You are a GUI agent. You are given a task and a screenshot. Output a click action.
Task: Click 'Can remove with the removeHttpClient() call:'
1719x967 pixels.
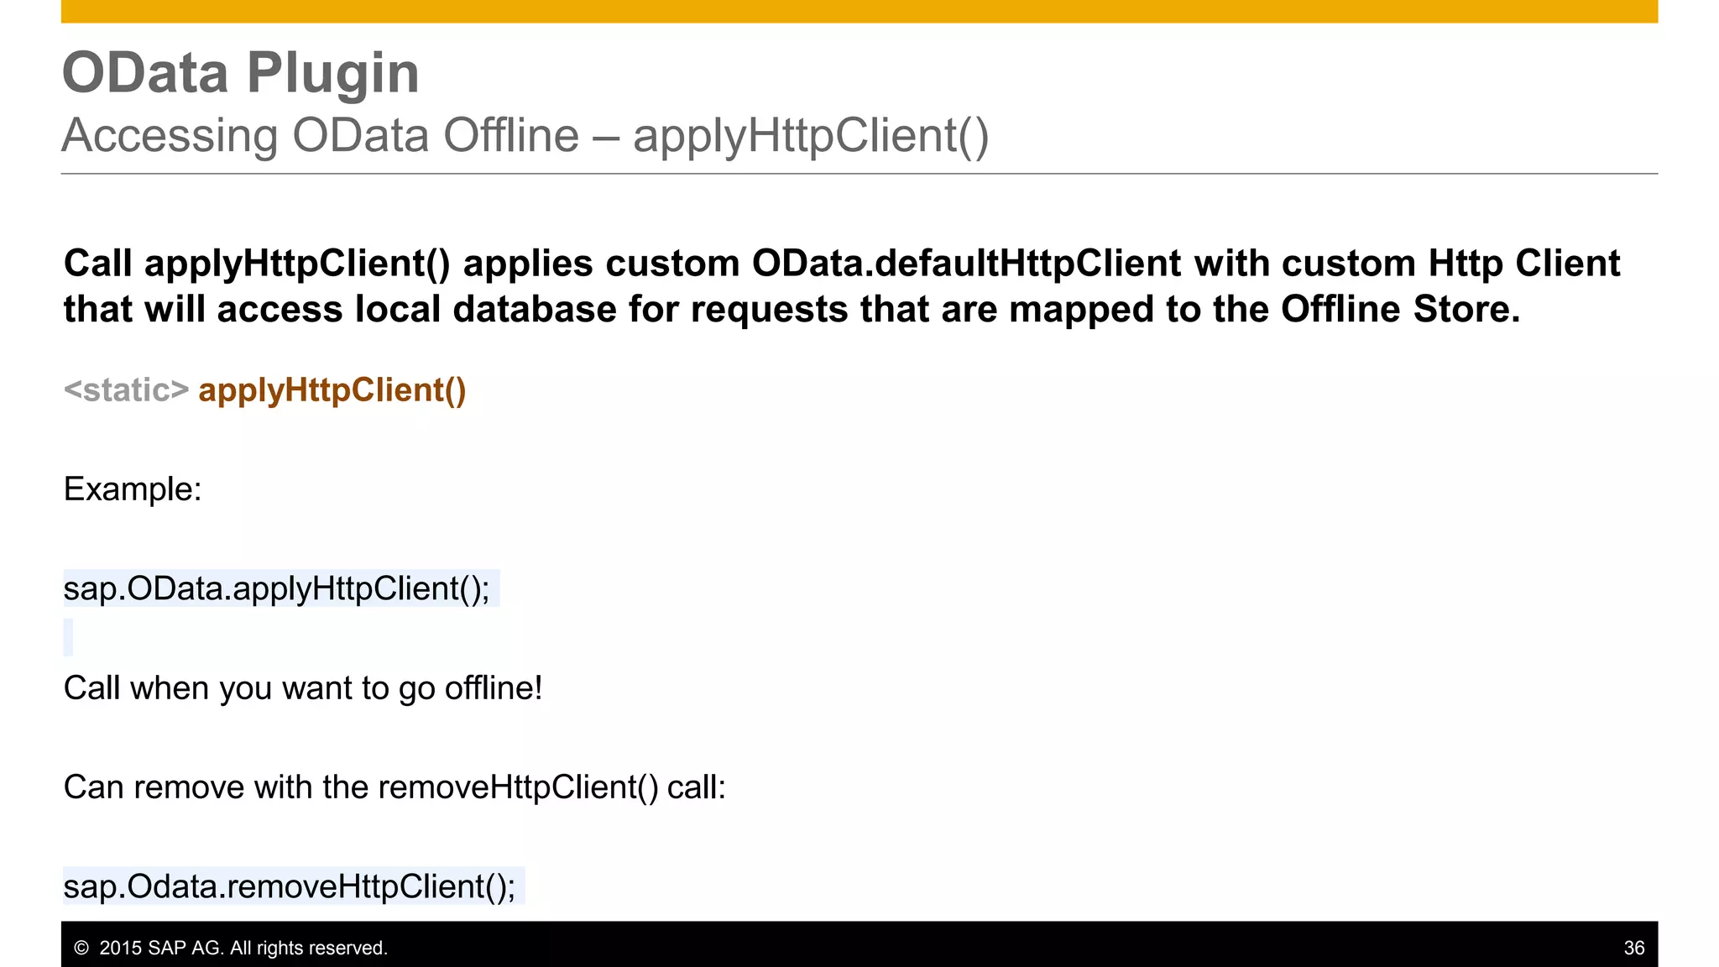[394, 787]
